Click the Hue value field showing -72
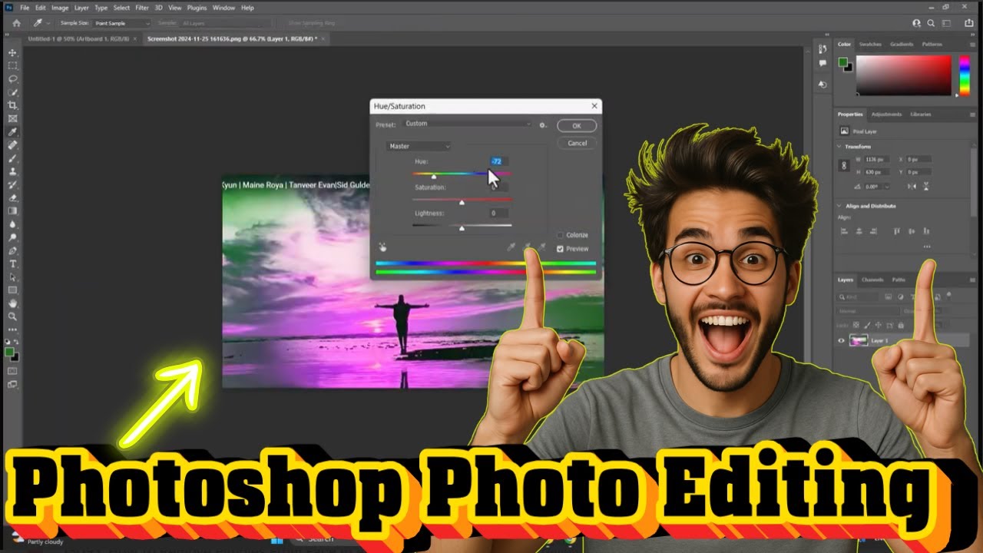The height and width of the screenshot is (553, 983). click(498, 161)
